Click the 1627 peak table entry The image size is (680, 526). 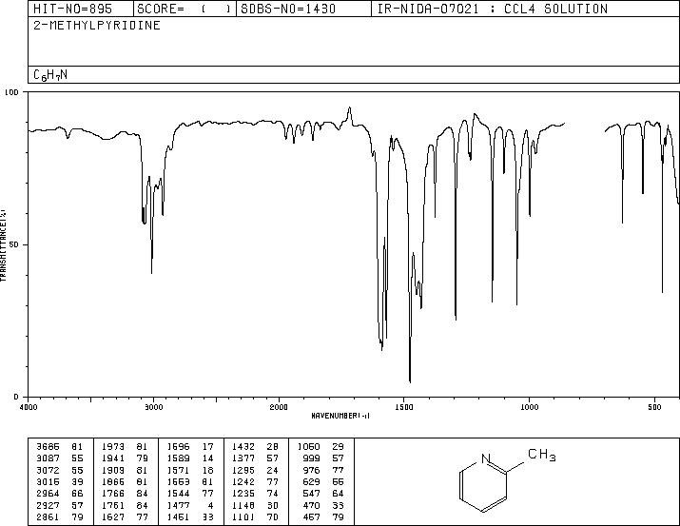pos(125,517)
